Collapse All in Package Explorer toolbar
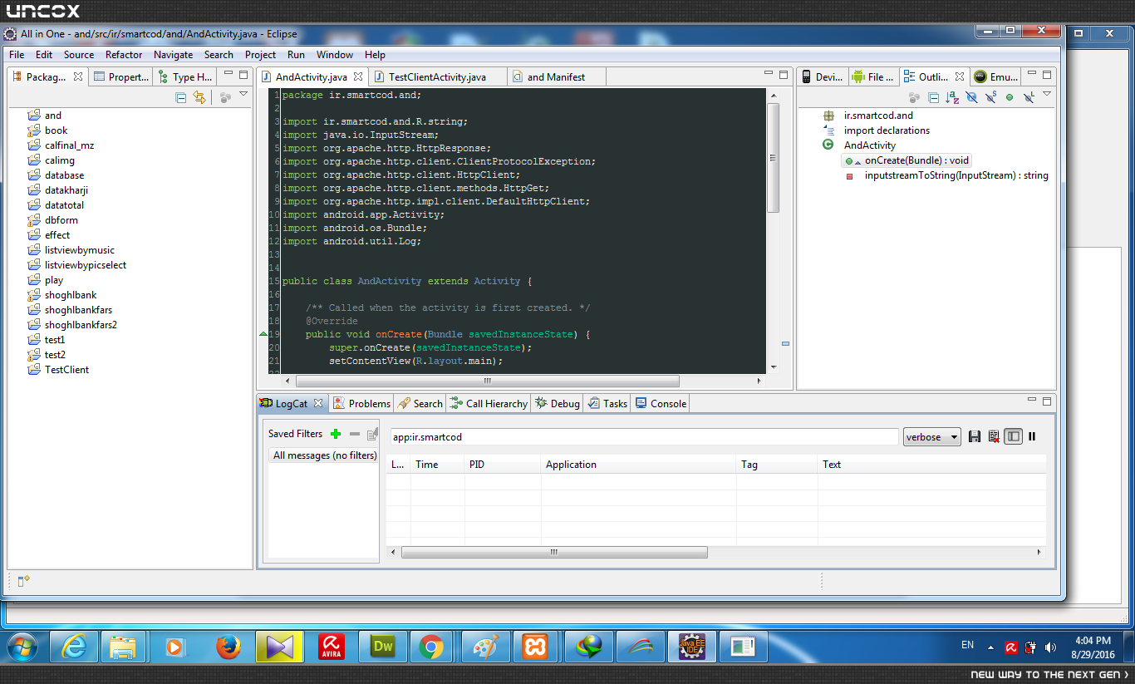Screen dimensions: 1135x684 click(181, 97)
